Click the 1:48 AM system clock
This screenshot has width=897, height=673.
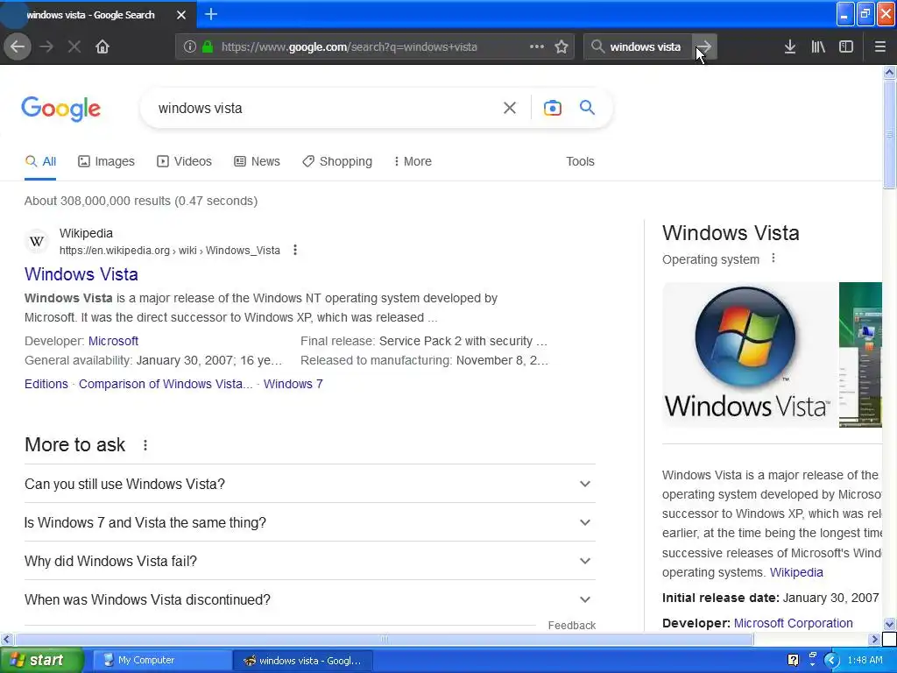(x=865, y=661)
